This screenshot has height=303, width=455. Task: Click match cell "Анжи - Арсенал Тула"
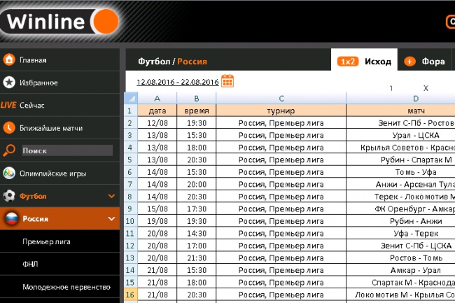[401, 184]
